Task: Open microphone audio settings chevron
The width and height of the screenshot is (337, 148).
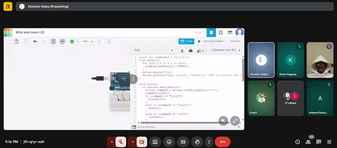Action: click(x=112, y=142)
